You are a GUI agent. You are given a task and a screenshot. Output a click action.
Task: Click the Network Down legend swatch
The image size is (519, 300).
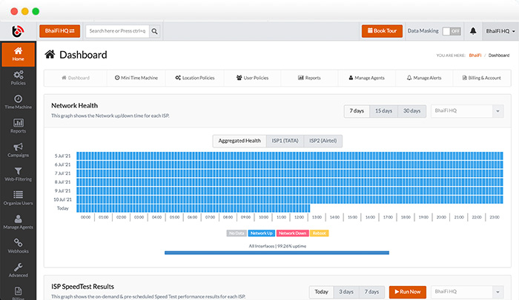click(x=291, y=233)
